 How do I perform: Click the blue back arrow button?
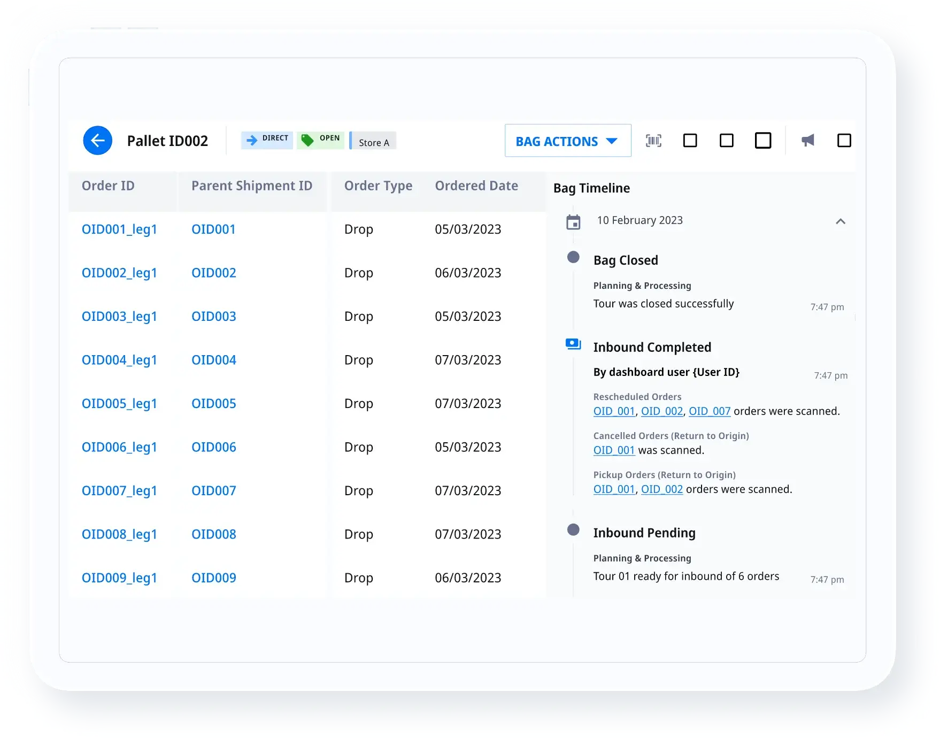click(98, 141)
